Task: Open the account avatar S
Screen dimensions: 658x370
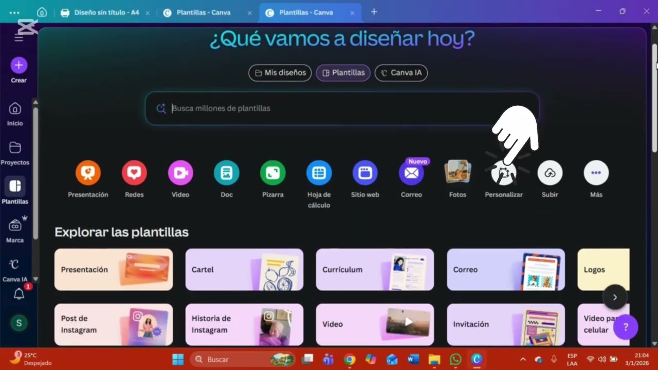Action: 19,323
